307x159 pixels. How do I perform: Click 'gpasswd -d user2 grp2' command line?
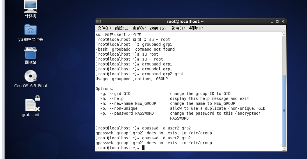pos(143,138)
